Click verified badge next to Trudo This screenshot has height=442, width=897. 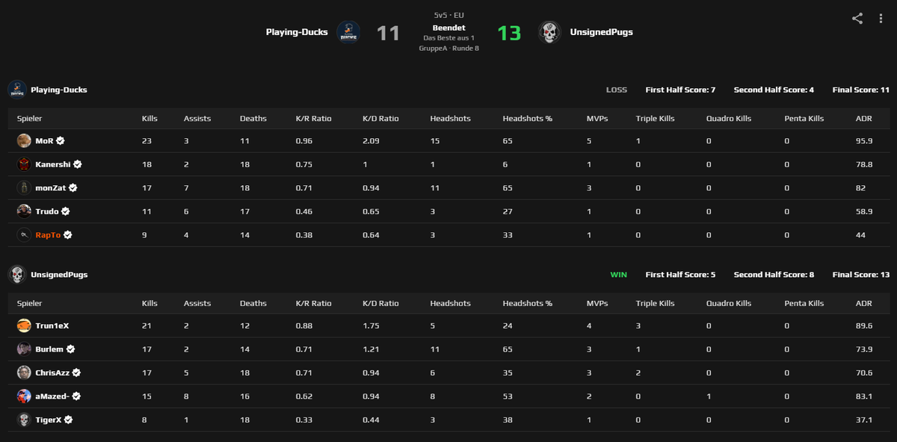[x=66, y=211]
